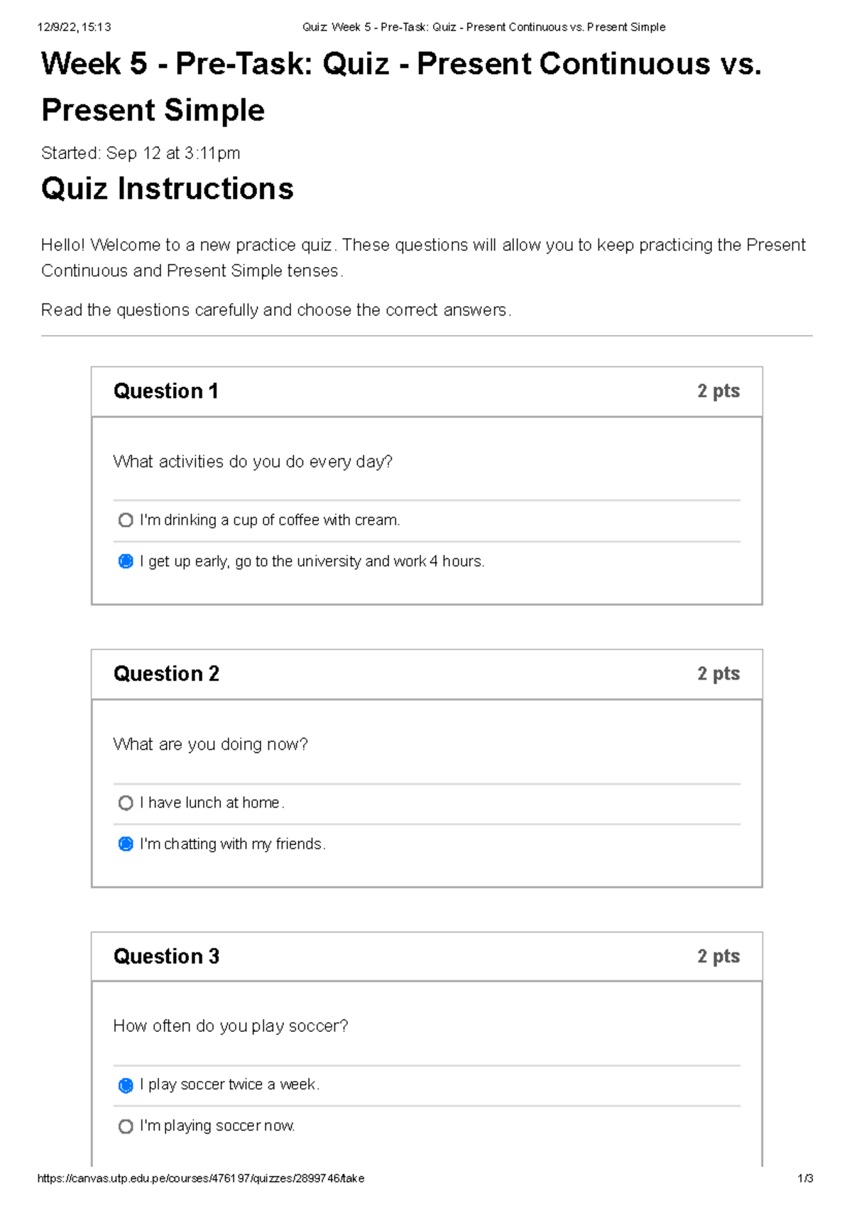
Task: Choose "I have lunch at home" for Question 2
Action: [126, 803]
